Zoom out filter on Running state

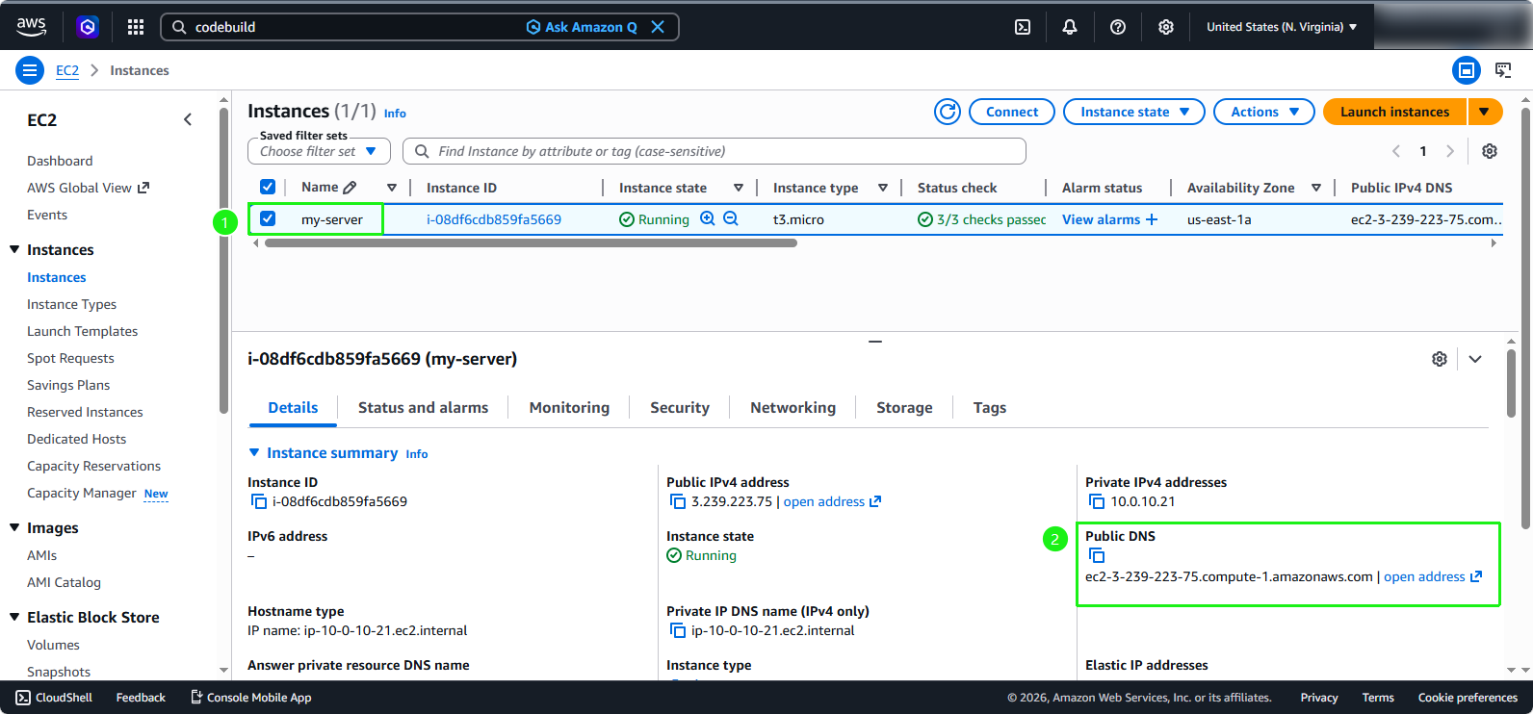(731, 218)
